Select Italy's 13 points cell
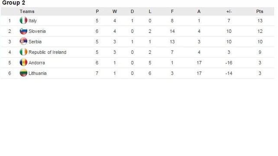278x156 pixels. click(x=260, y=21)
